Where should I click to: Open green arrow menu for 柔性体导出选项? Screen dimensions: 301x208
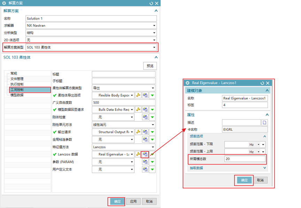[x=152, y=95]
